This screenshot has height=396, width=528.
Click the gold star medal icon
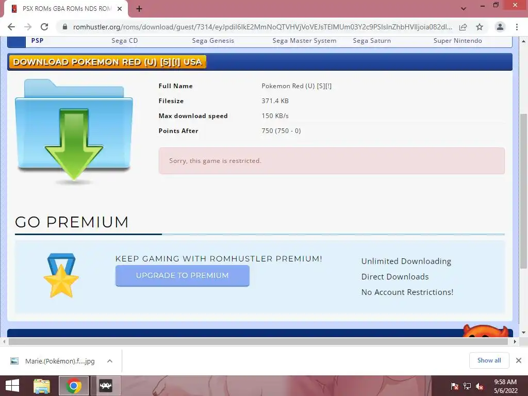tap(61, 275)
